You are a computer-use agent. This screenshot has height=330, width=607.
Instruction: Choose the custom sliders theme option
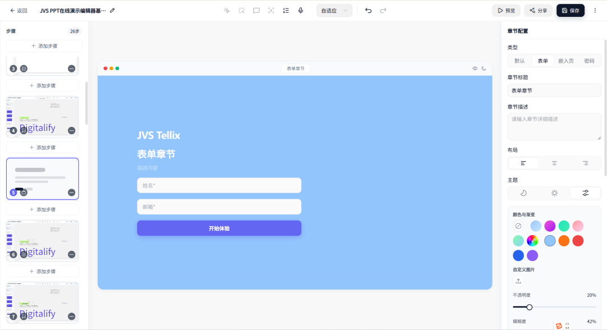(x=585, y=193)
